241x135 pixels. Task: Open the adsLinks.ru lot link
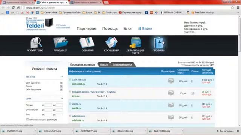pos(78,116)
